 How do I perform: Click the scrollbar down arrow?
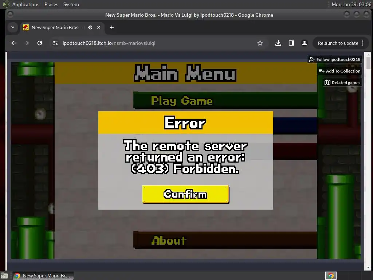368,268
